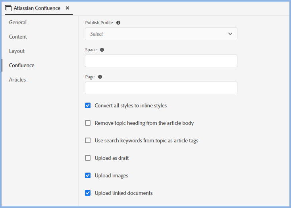Switch to the Layout section
This screenshot has height=208, width=291.
tap(17, 51)
